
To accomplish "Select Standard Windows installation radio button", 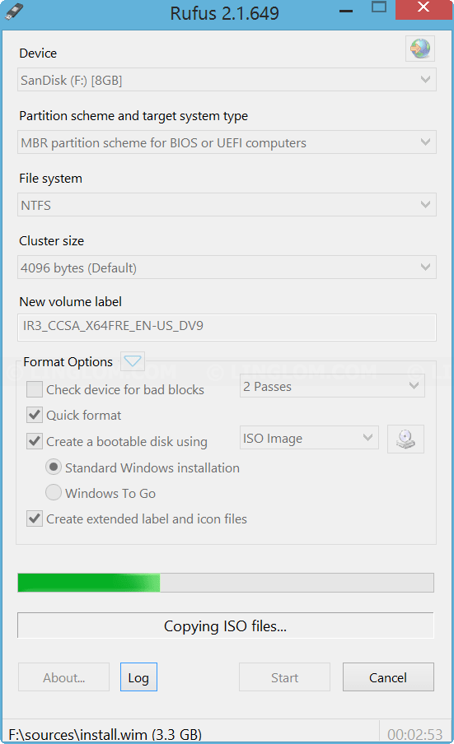I will [x=54, y=467].
